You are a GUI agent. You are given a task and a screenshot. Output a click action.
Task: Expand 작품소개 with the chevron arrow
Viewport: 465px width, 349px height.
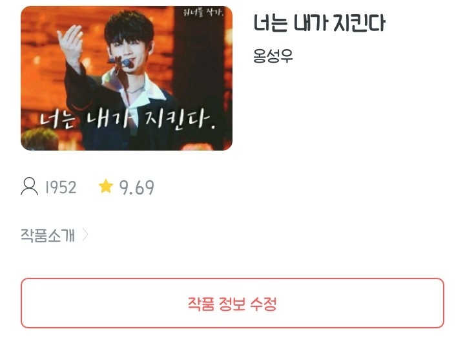point(85,235)
